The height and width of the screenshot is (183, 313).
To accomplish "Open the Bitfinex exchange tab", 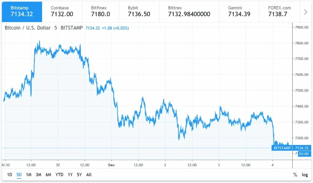I will click(x=101, y=12).
